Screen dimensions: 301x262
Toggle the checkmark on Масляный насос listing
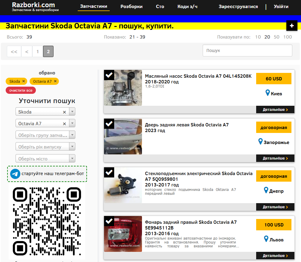coord(109,75)
